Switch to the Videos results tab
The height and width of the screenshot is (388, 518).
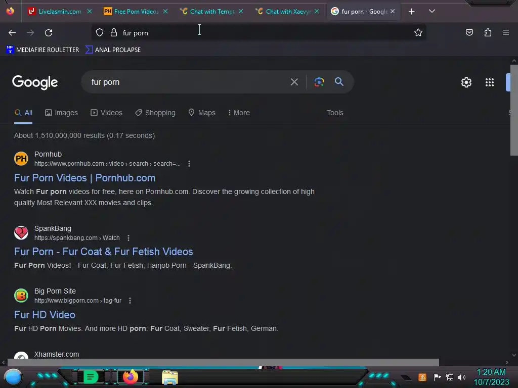[x=106, y=113]
